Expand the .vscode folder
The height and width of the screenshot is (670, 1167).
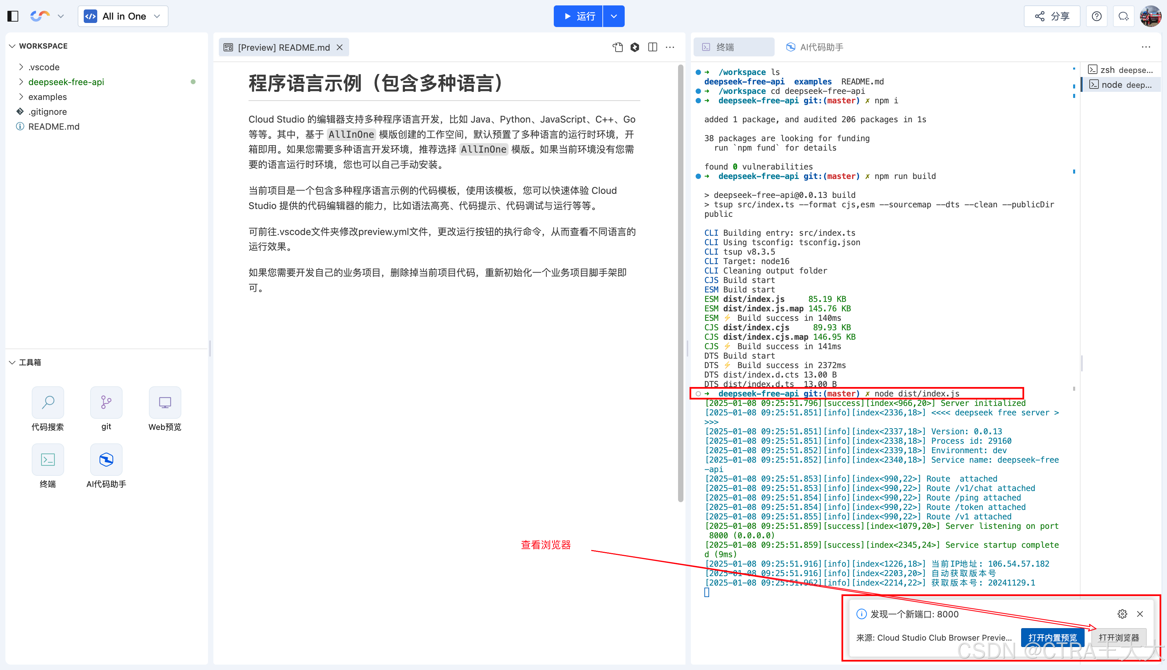(x=44, y=67)
